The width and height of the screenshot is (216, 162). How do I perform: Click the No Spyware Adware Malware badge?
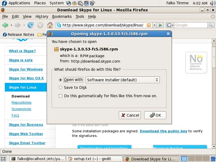196,62
